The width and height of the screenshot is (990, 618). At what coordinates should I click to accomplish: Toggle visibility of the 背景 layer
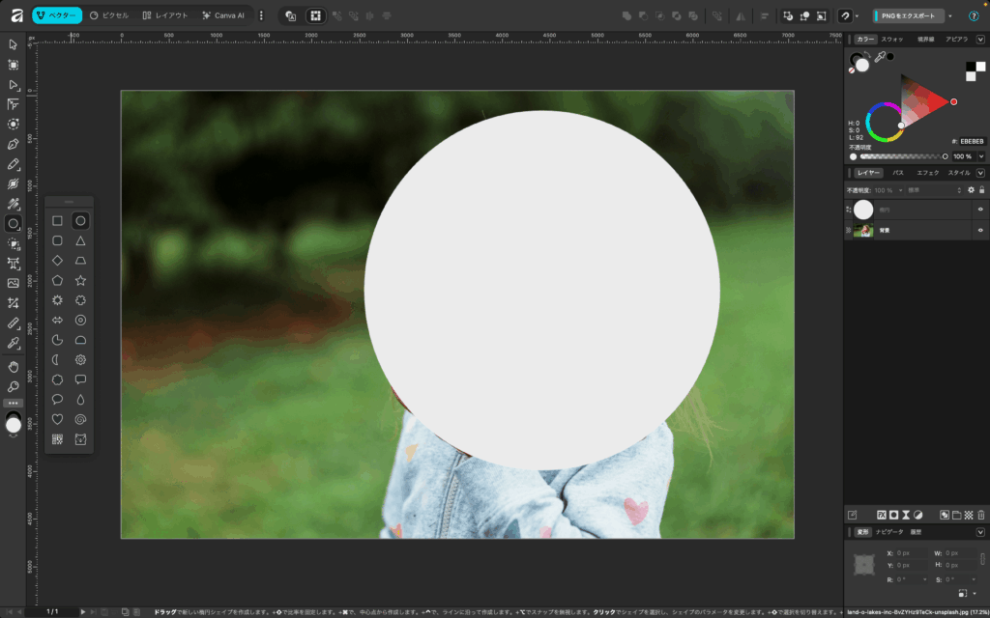point(980,231)
